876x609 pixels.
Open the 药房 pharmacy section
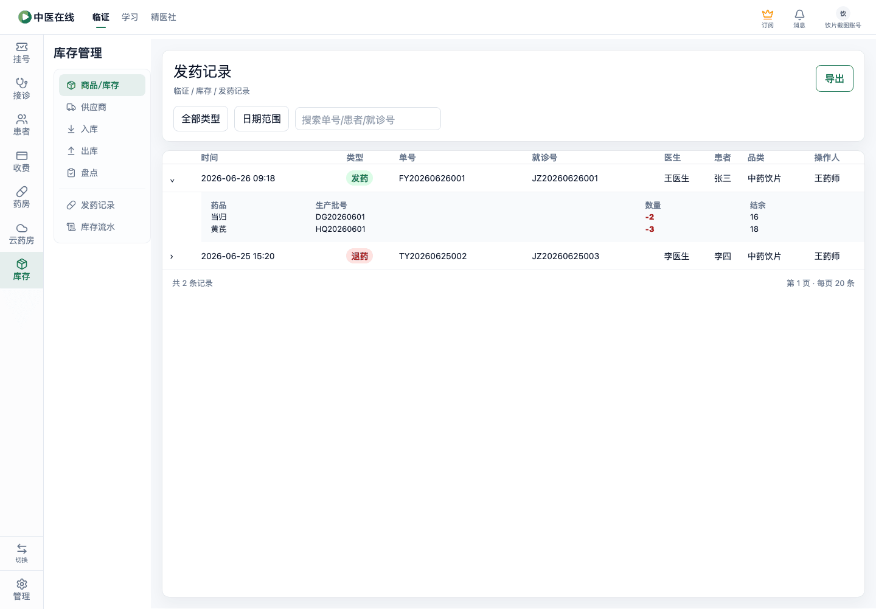point(21,198)
